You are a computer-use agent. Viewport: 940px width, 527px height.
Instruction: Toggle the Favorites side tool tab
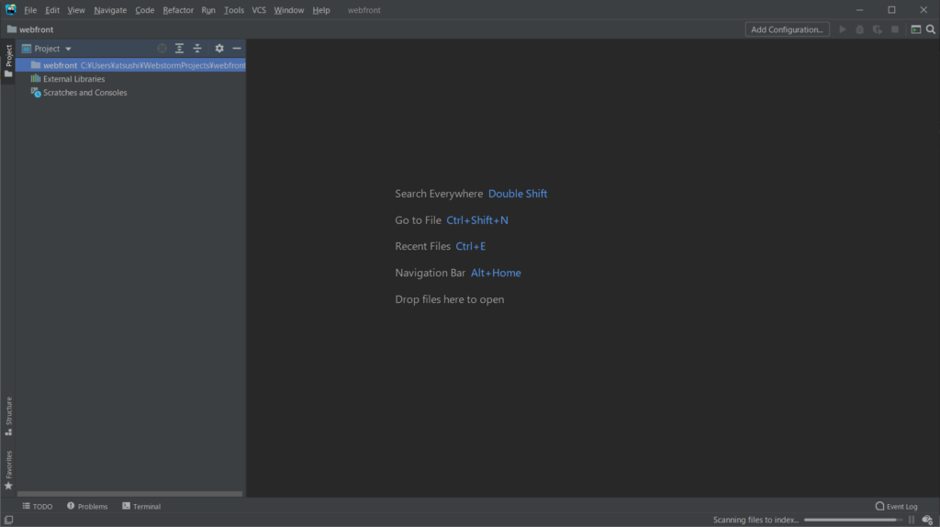pos(8,469)
